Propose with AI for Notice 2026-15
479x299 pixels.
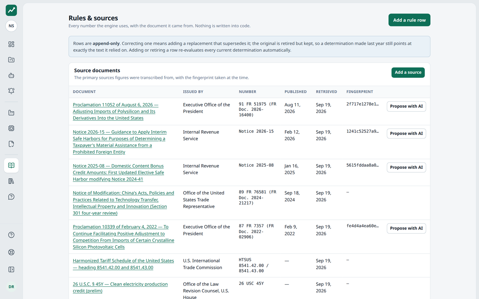(406, 134)
